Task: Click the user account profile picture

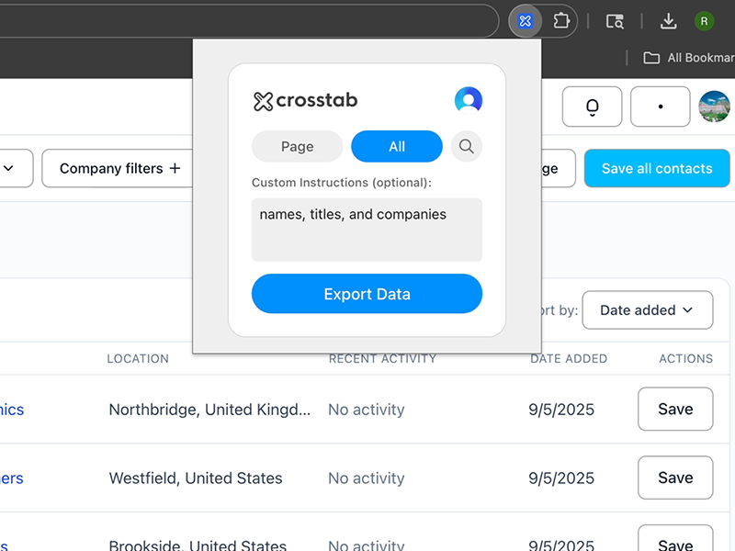Action: coord(714,107)
